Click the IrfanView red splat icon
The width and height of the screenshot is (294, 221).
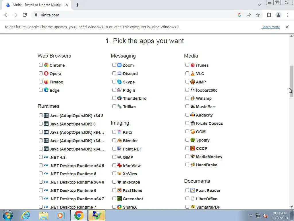(x=119, y=165)
